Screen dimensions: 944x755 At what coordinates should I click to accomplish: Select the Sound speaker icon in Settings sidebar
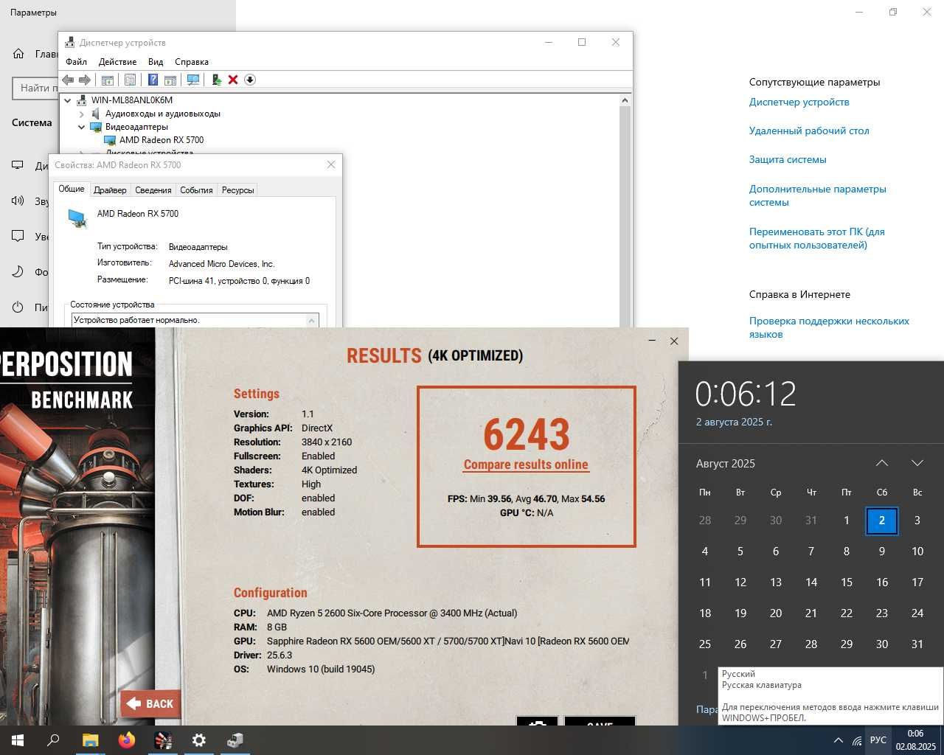18,201
